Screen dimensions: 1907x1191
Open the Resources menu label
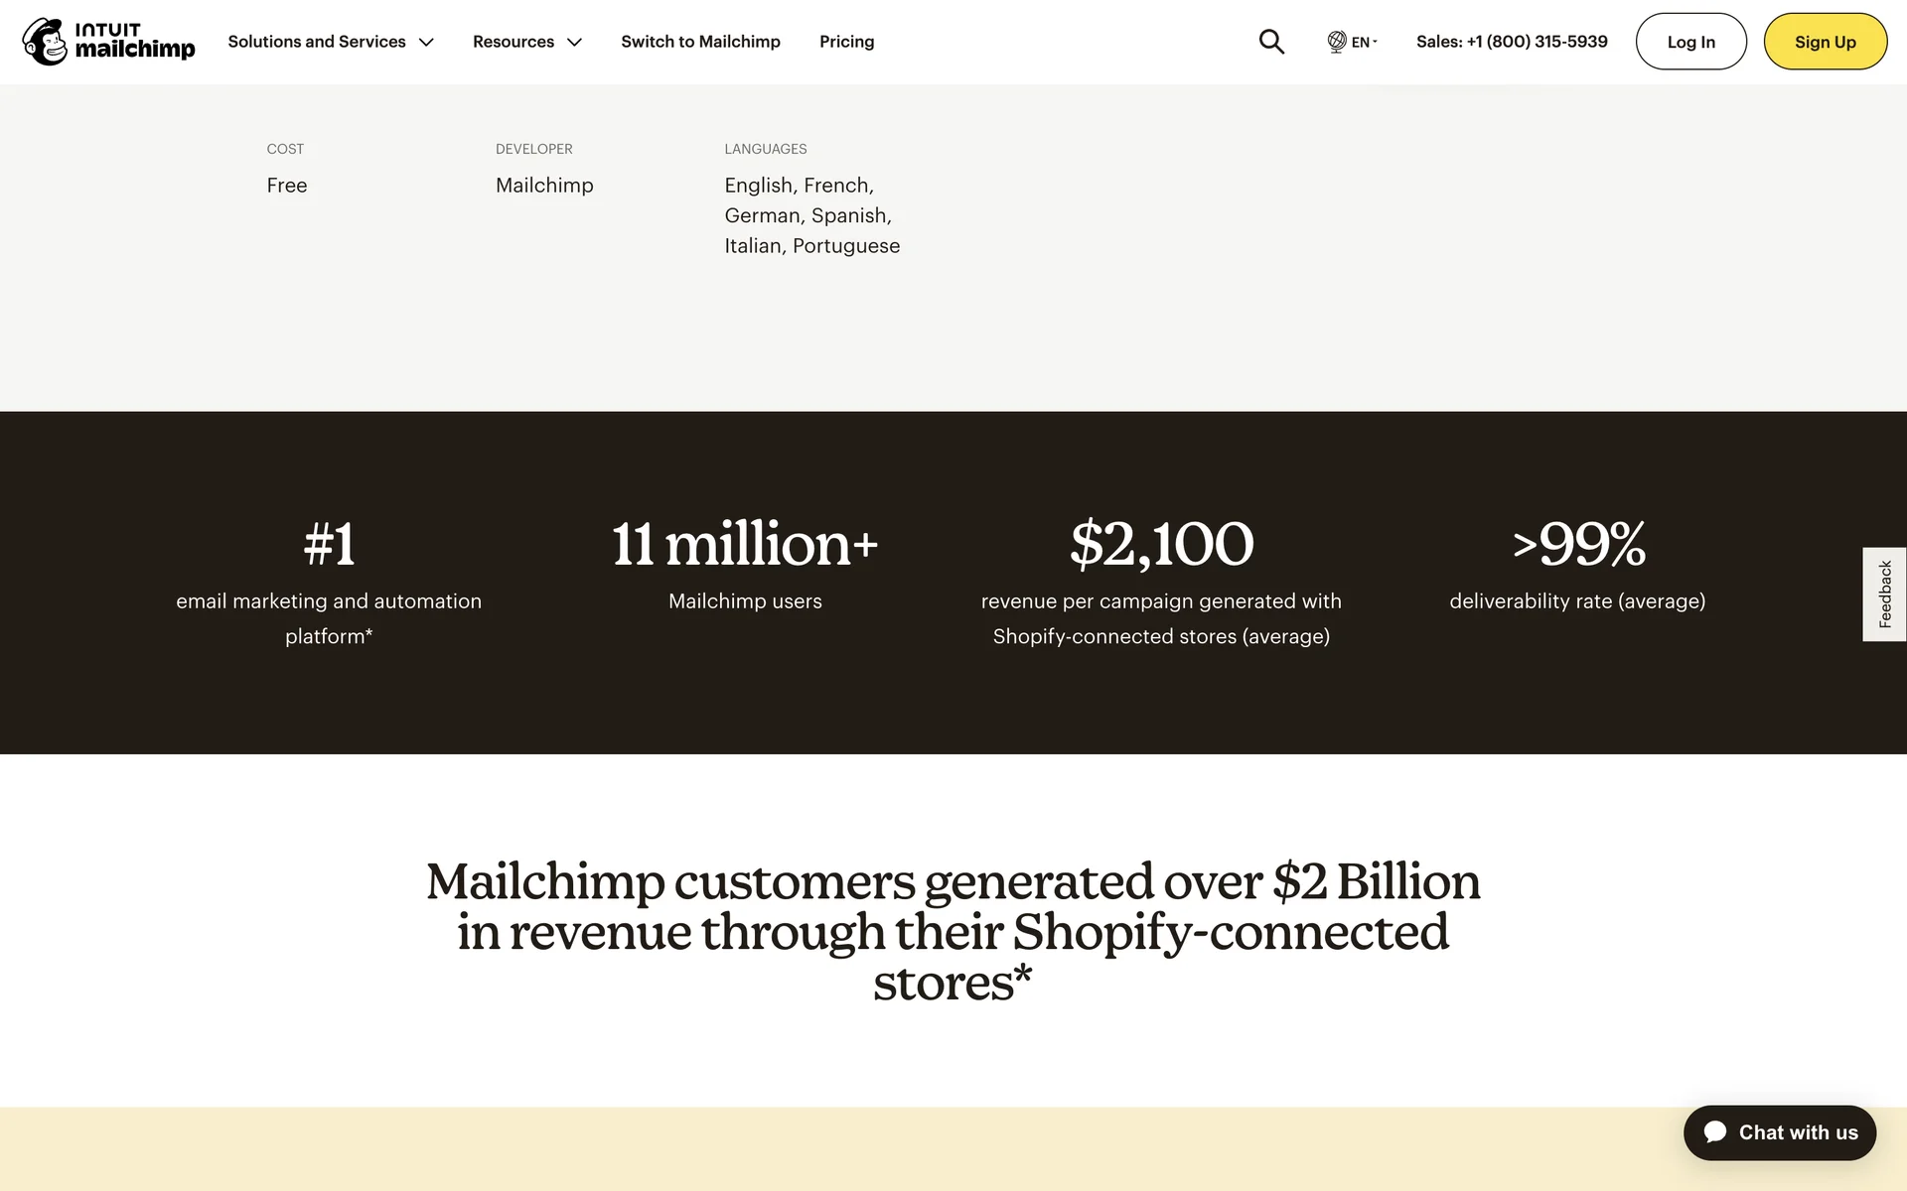point(513,42)
